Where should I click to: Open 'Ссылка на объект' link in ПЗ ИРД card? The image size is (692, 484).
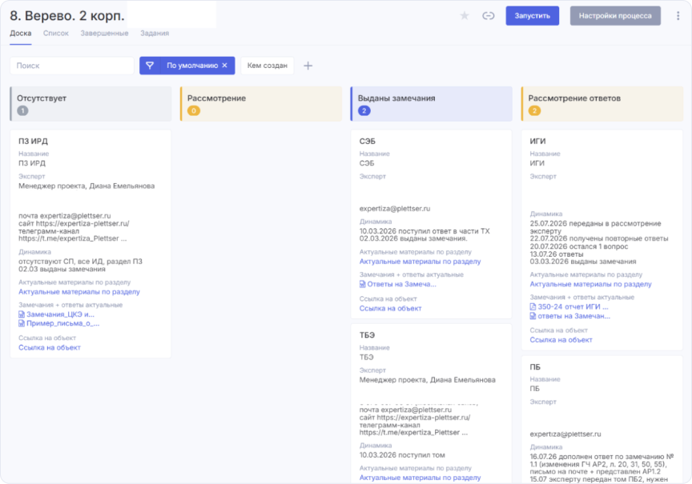point(50,347)
